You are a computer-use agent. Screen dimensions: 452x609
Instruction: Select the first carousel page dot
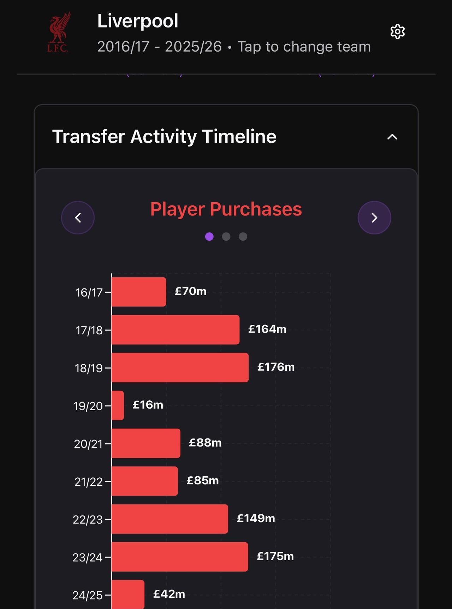pos(209,237)
